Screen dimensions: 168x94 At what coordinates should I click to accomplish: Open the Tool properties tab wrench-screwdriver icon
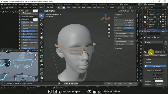(x=141, y=38)
